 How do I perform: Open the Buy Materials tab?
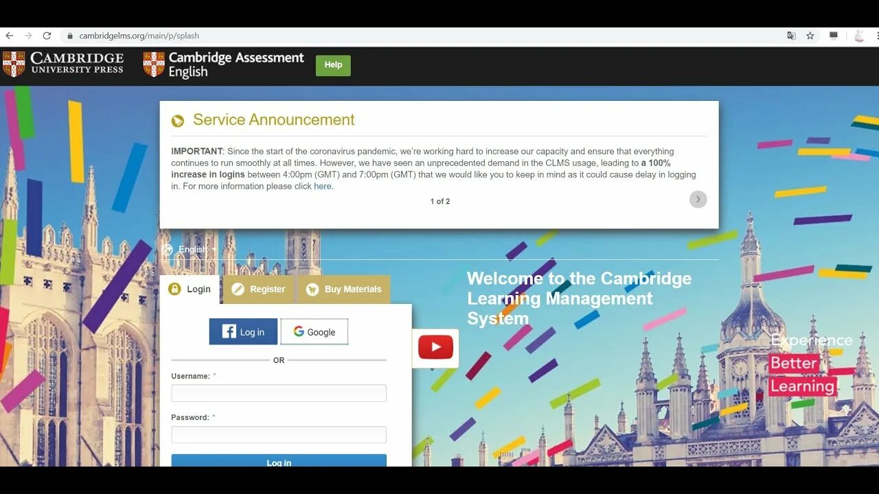pos(344,290)
